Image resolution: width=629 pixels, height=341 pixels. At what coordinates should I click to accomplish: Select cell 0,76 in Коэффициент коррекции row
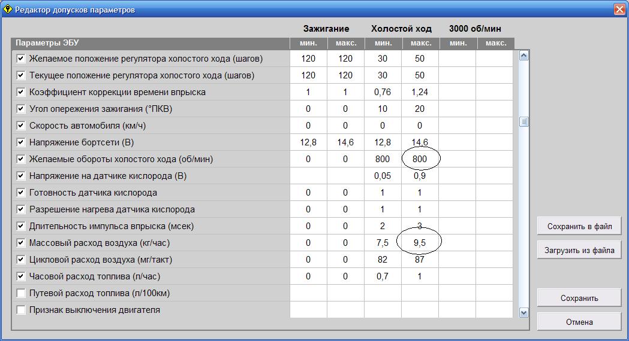pos(383,92)
